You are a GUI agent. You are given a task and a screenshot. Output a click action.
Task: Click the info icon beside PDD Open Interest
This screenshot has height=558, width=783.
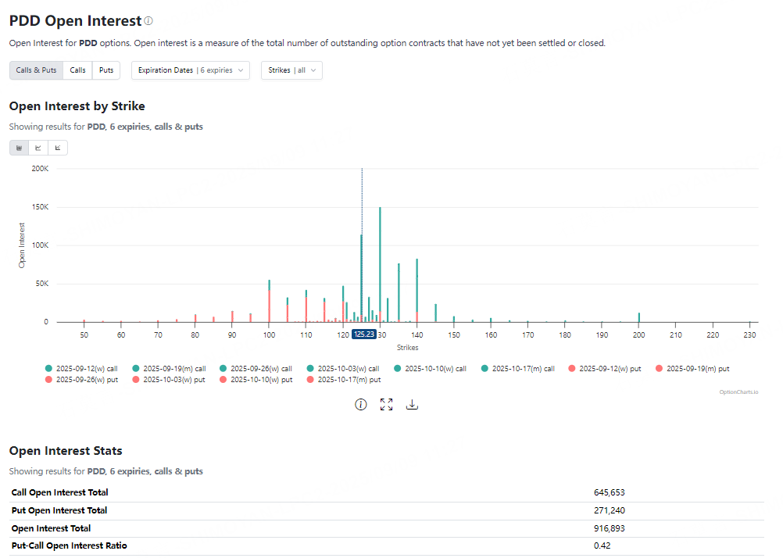(x=148, y=21)
